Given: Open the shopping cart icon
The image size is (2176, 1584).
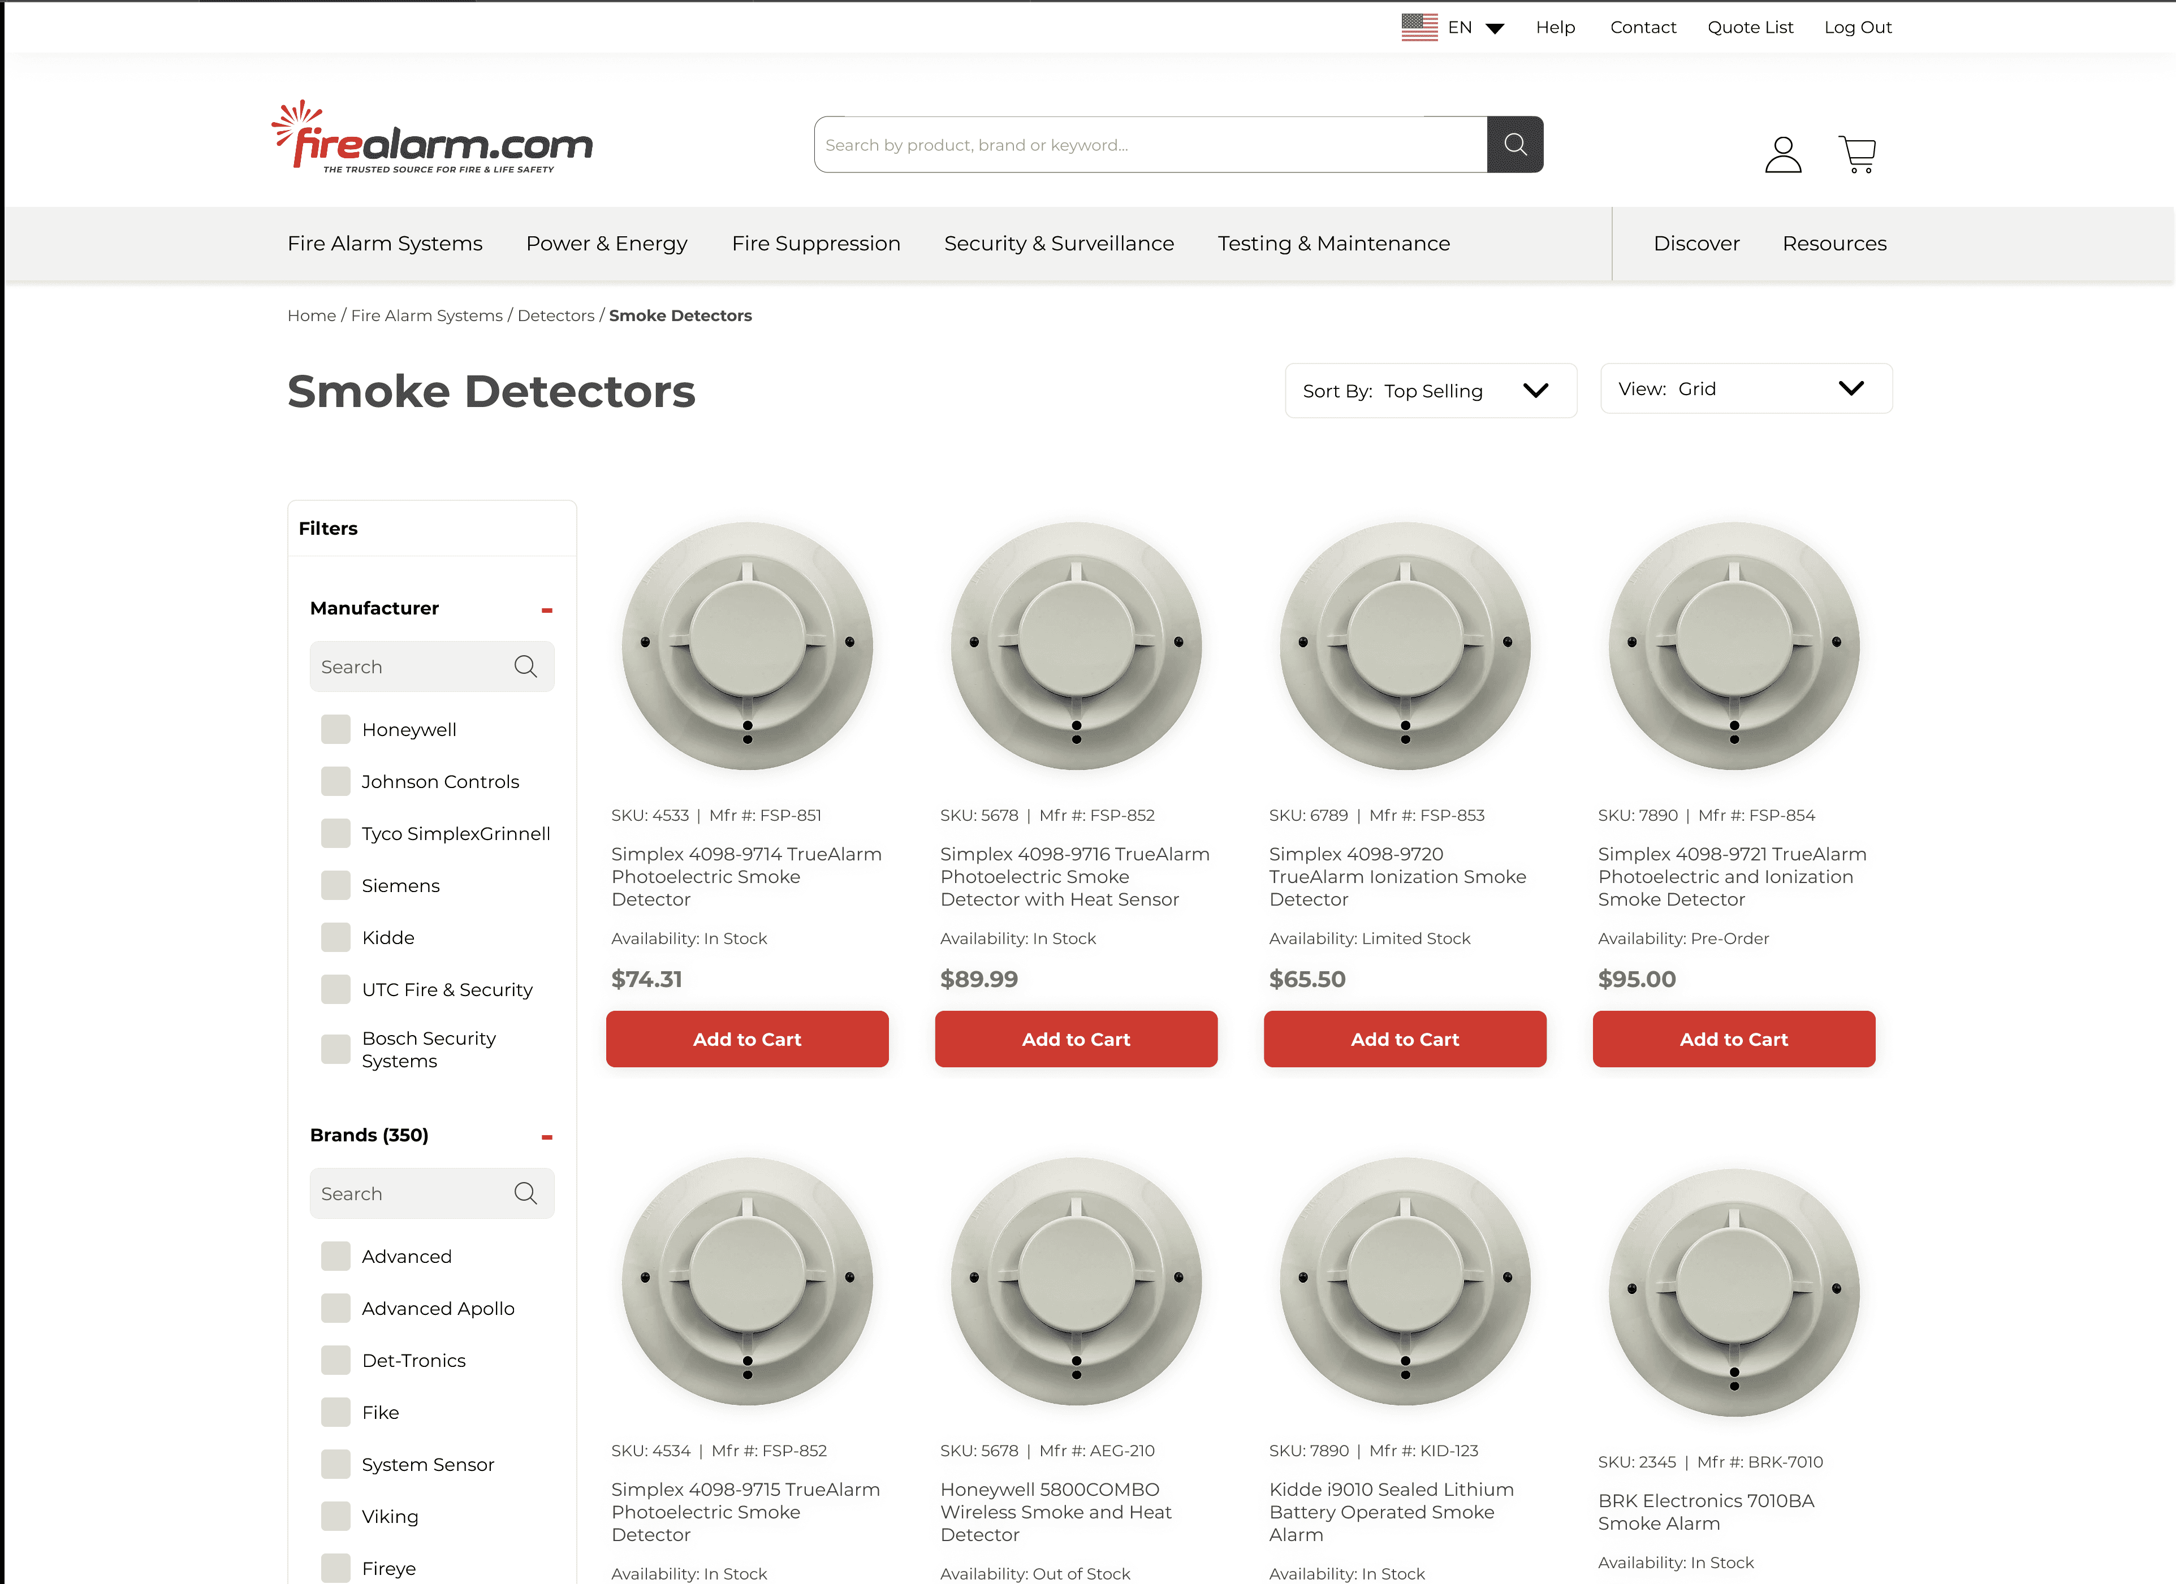Looking at the screenshot, I should (x=1858, y=154).
